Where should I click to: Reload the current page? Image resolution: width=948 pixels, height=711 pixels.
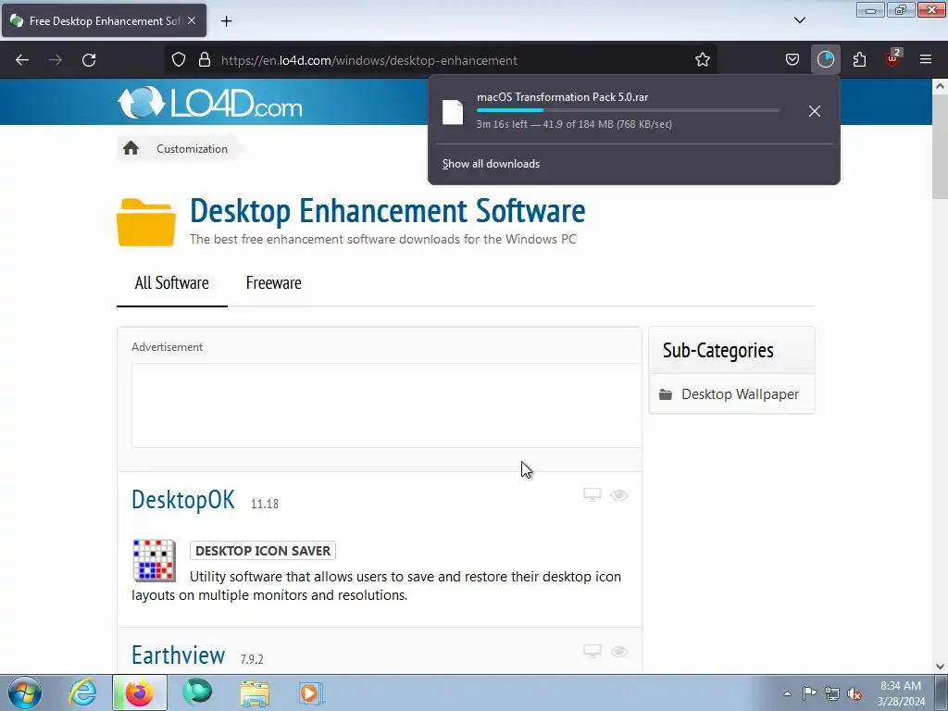point(89,60)
